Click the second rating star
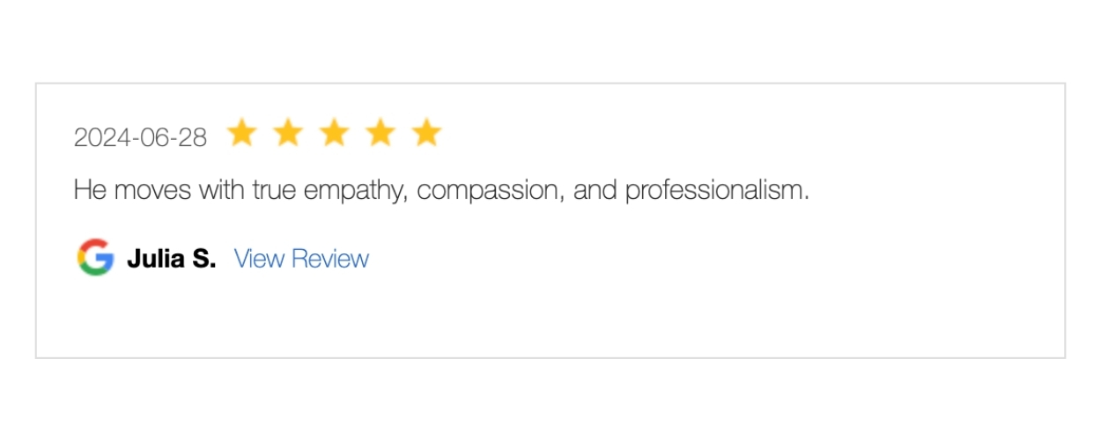 tap(287, 133)
